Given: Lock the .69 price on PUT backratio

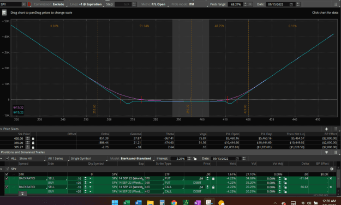Looking at the screenshot, I should point(213,178).
